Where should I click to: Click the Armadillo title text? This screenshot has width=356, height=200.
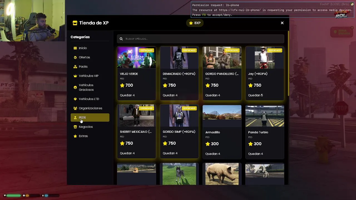point(212,132)
